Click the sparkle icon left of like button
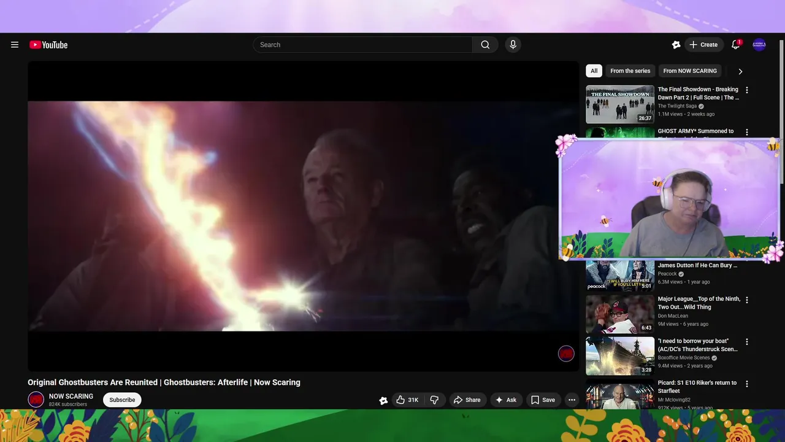The image size is (785, 442). click(383, 400)
